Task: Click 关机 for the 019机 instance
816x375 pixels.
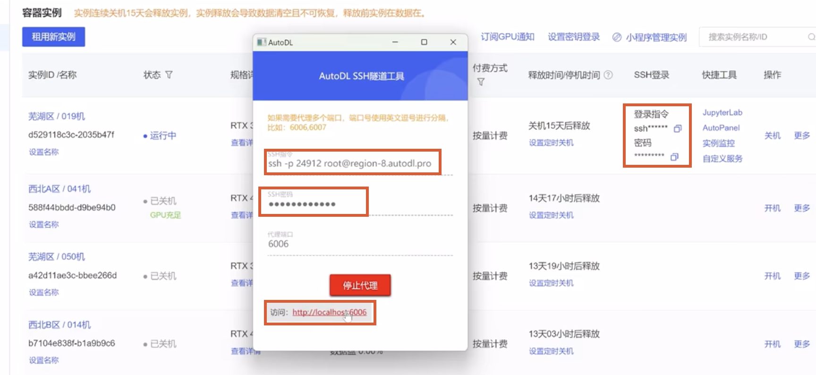Action: click(773, 136)
